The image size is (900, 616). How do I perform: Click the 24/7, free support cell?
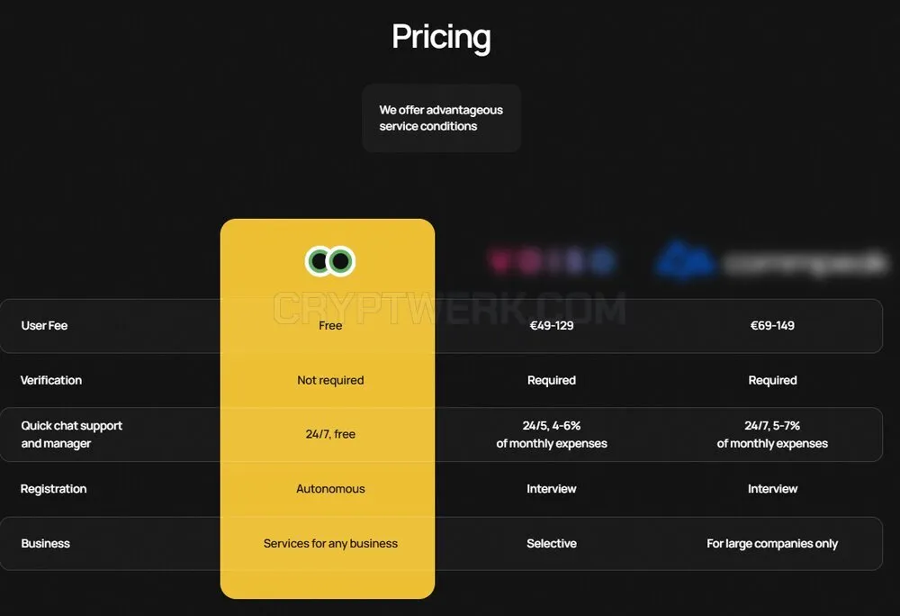[x=330, y=434]
